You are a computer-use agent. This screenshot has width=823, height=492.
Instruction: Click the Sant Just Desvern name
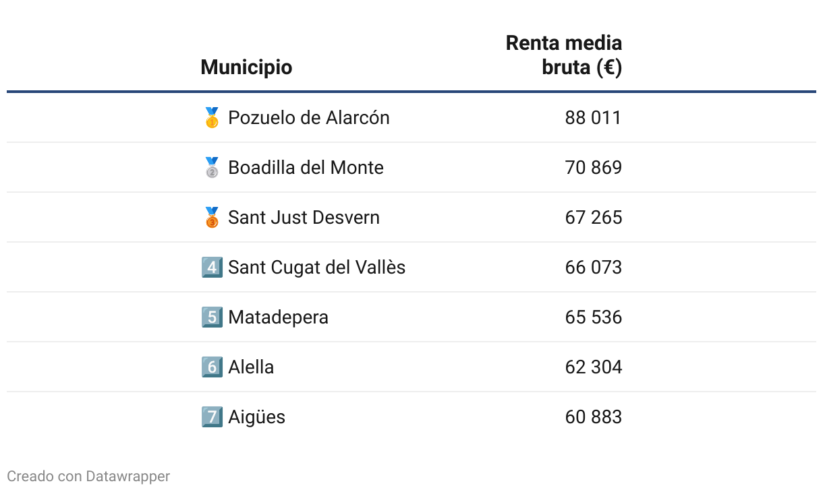coord(304,218)
